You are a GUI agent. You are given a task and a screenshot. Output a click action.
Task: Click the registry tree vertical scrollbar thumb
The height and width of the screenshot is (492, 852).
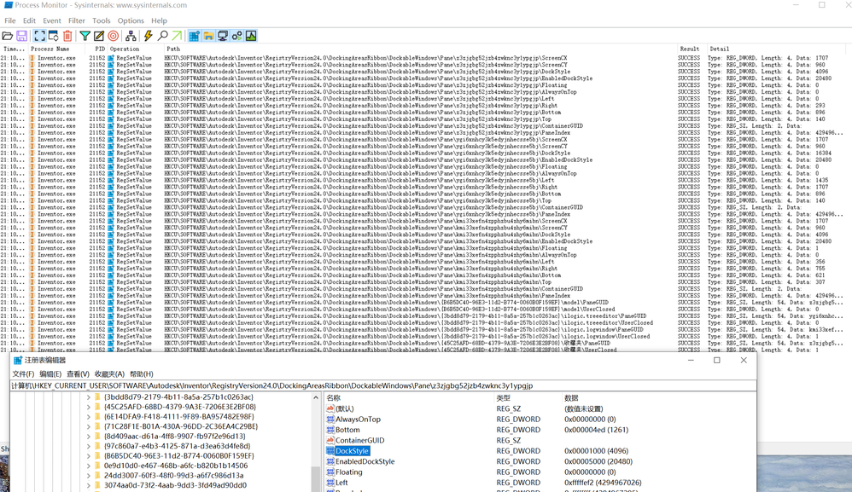tap(316, 479)
